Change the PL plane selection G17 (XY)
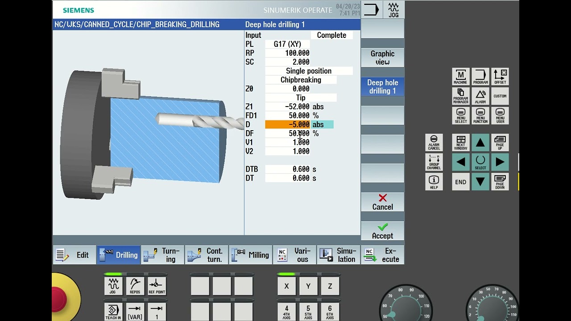 tap(287, 44)
